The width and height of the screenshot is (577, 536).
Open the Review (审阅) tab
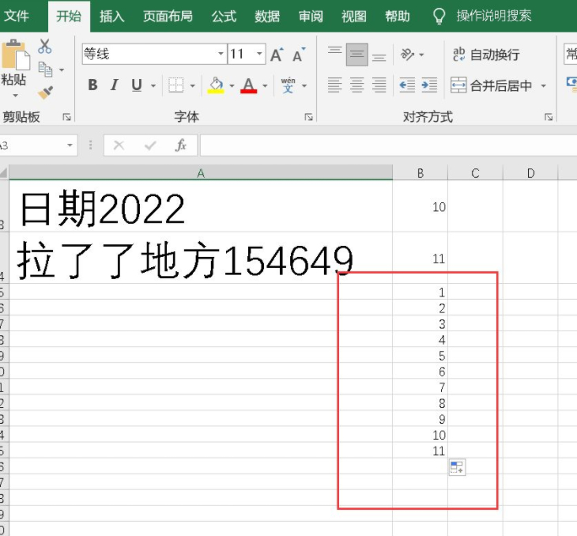(x=311, y=16)
